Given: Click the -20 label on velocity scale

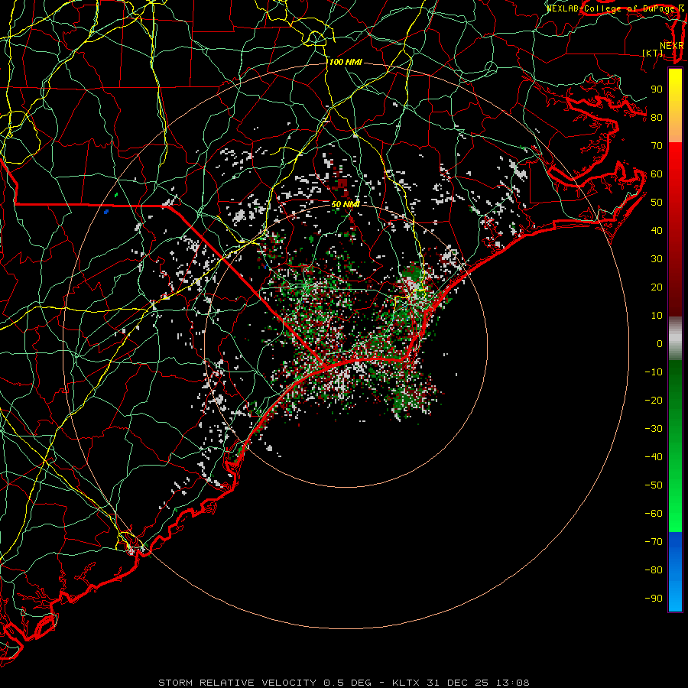Looking at the screenshot, I should click(654, 400).
